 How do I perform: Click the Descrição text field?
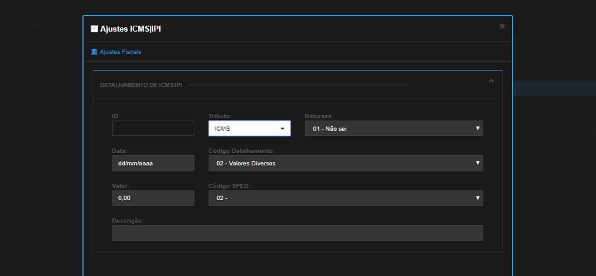coord(298,233)
